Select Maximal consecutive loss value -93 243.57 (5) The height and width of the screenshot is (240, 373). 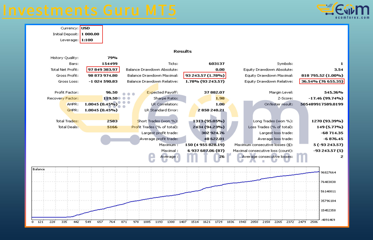(328, 151)
